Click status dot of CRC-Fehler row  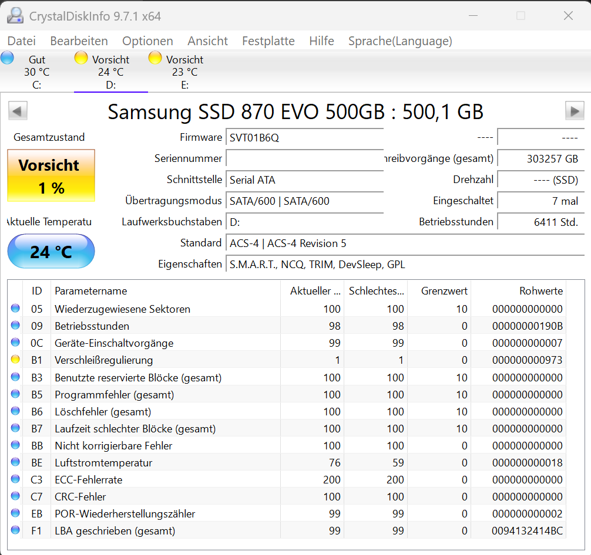coord(15,496)
